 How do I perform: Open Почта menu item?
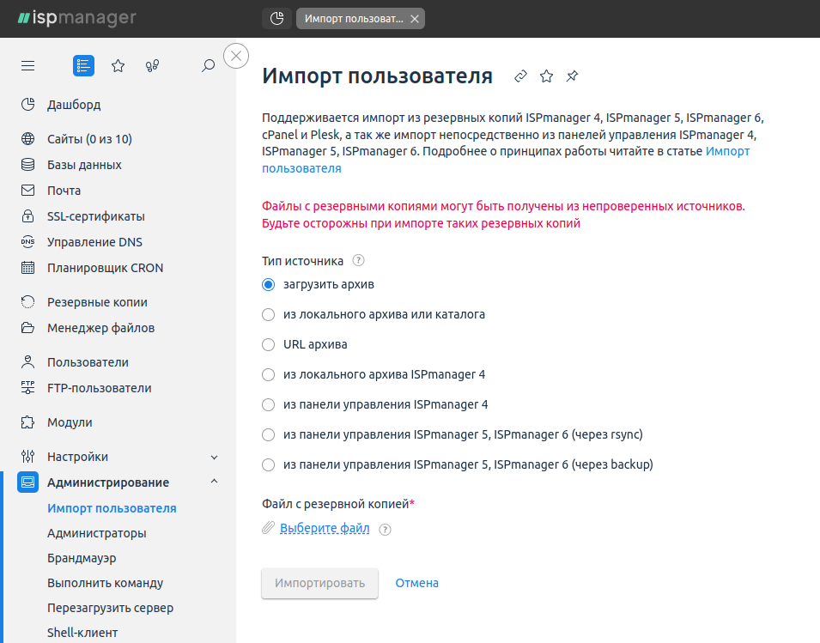64,191
